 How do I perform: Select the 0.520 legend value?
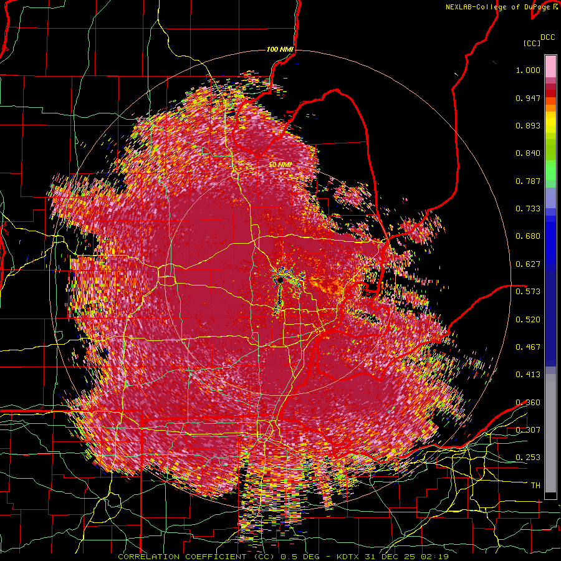pos(528,319)
